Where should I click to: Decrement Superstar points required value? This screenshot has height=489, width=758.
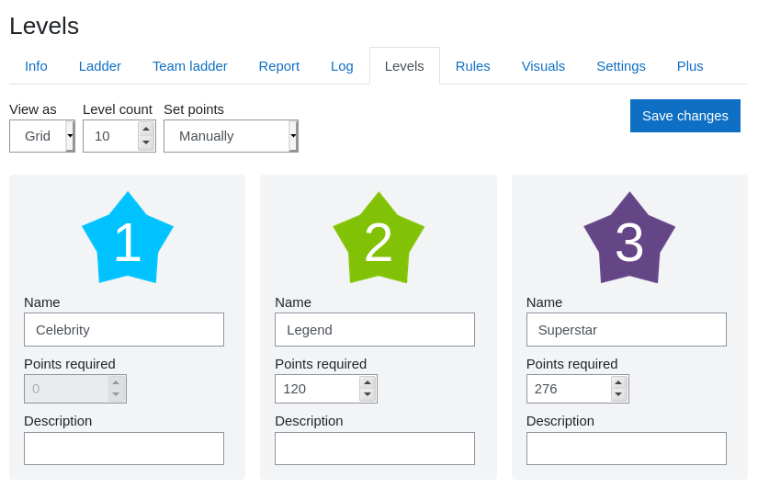coord(618,395)
